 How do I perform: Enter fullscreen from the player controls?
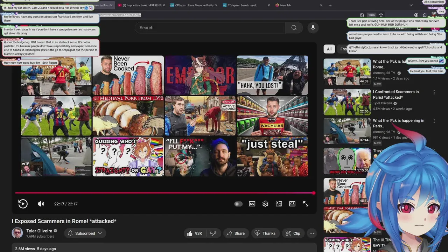click(306, 204)
